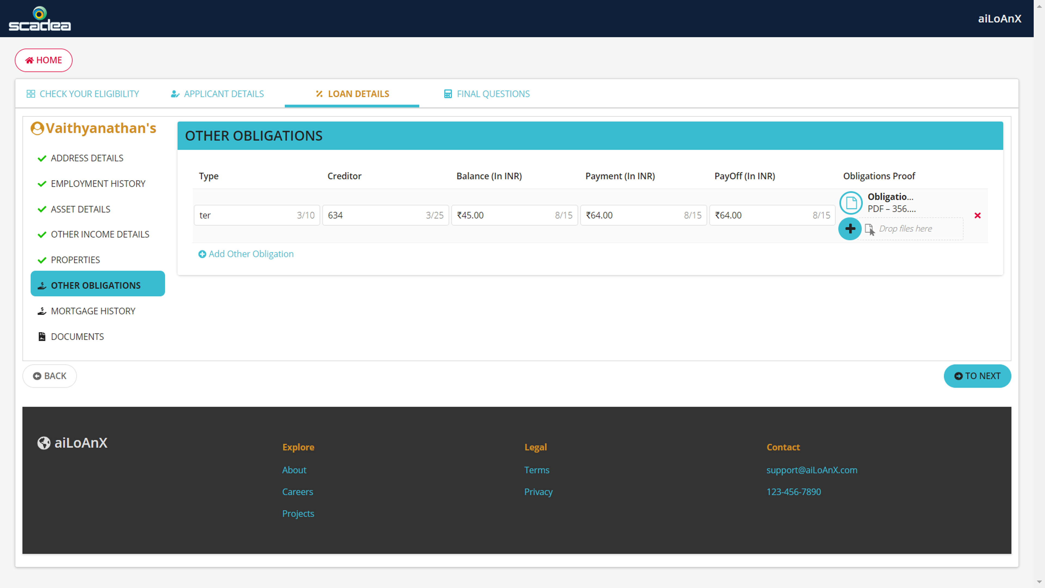Open the Check Your Eligibility tab
The width and height of the screenshot is (1045, 588).
click(83, 94)
